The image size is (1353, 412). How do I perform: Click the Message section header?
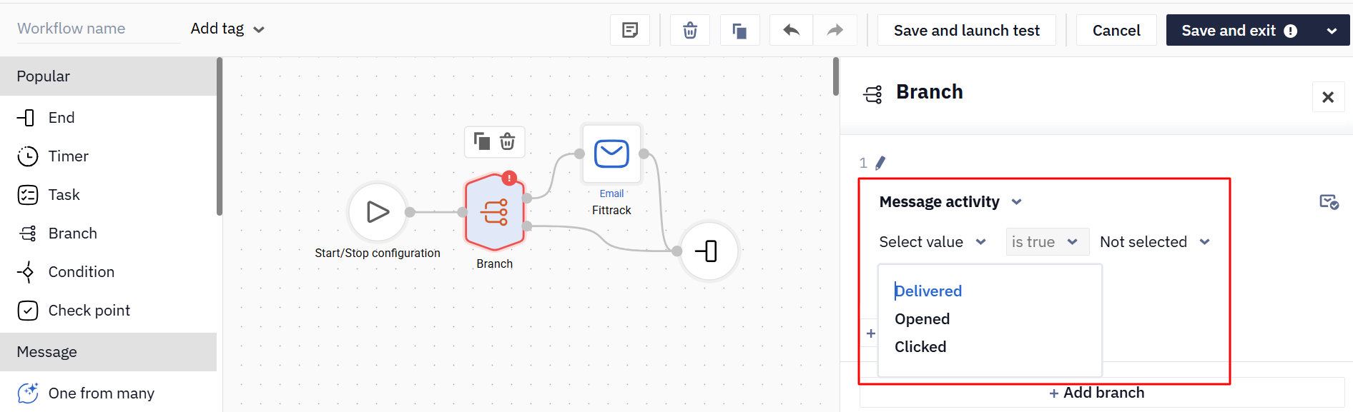click(108, 352)
